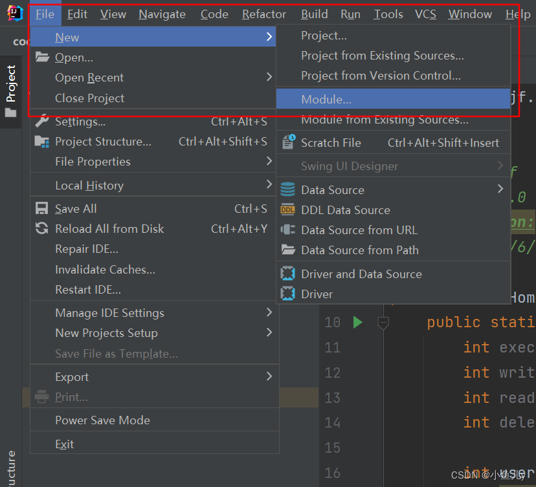Expand the New submenu arrow
536x487 pixels.
[x=269, y=37]
